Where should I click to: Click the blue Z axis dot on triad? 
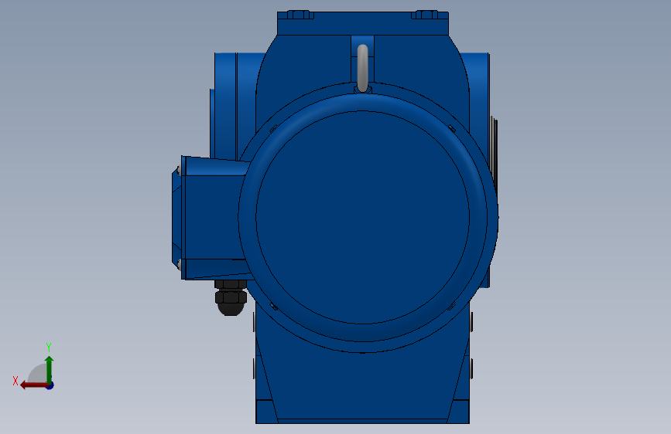[50, 385]
